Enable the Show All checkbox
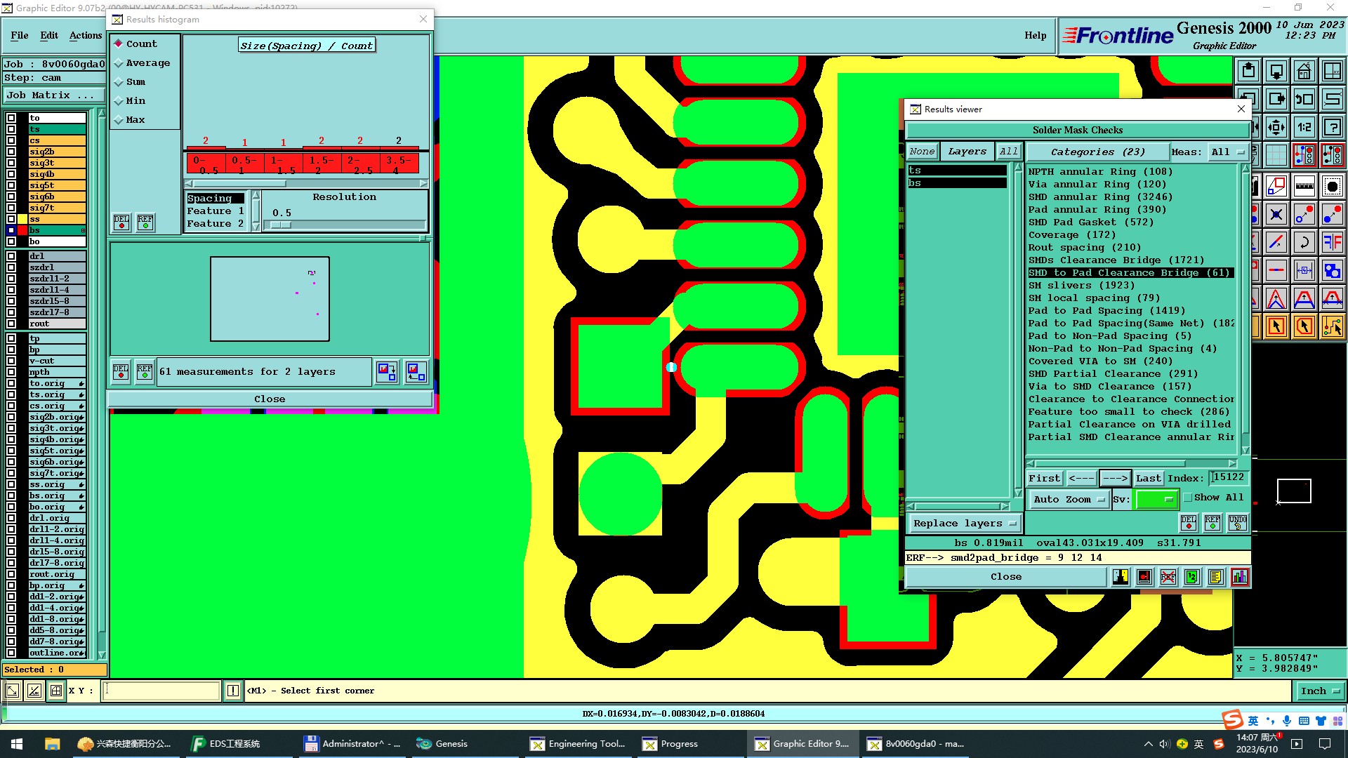The width and height of the screenshot is (1348, 758). [1188, 498]
